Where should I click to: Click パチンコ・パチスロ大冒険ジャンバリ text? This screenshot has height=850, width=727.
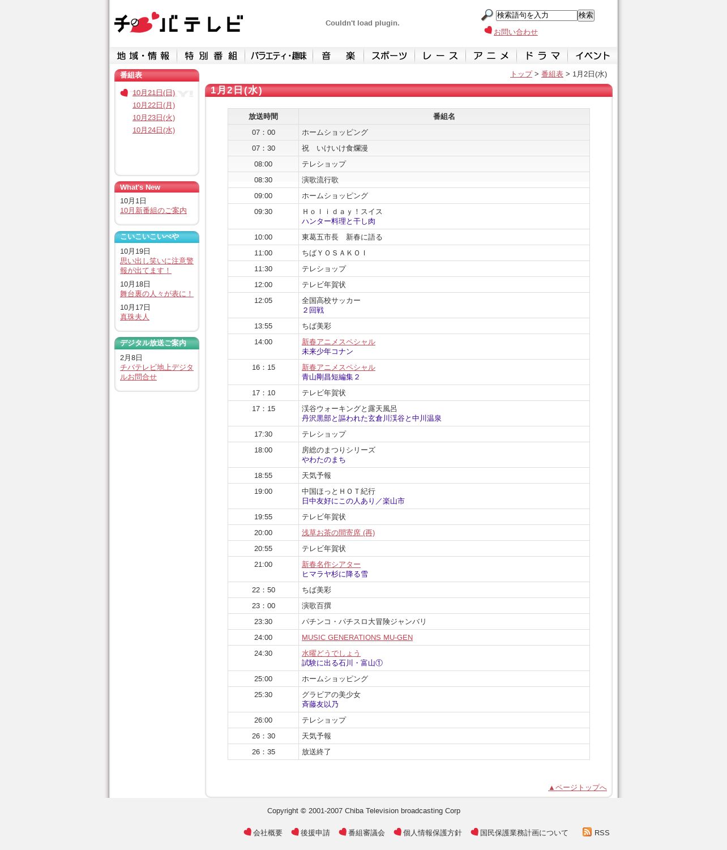click(364, 622)
